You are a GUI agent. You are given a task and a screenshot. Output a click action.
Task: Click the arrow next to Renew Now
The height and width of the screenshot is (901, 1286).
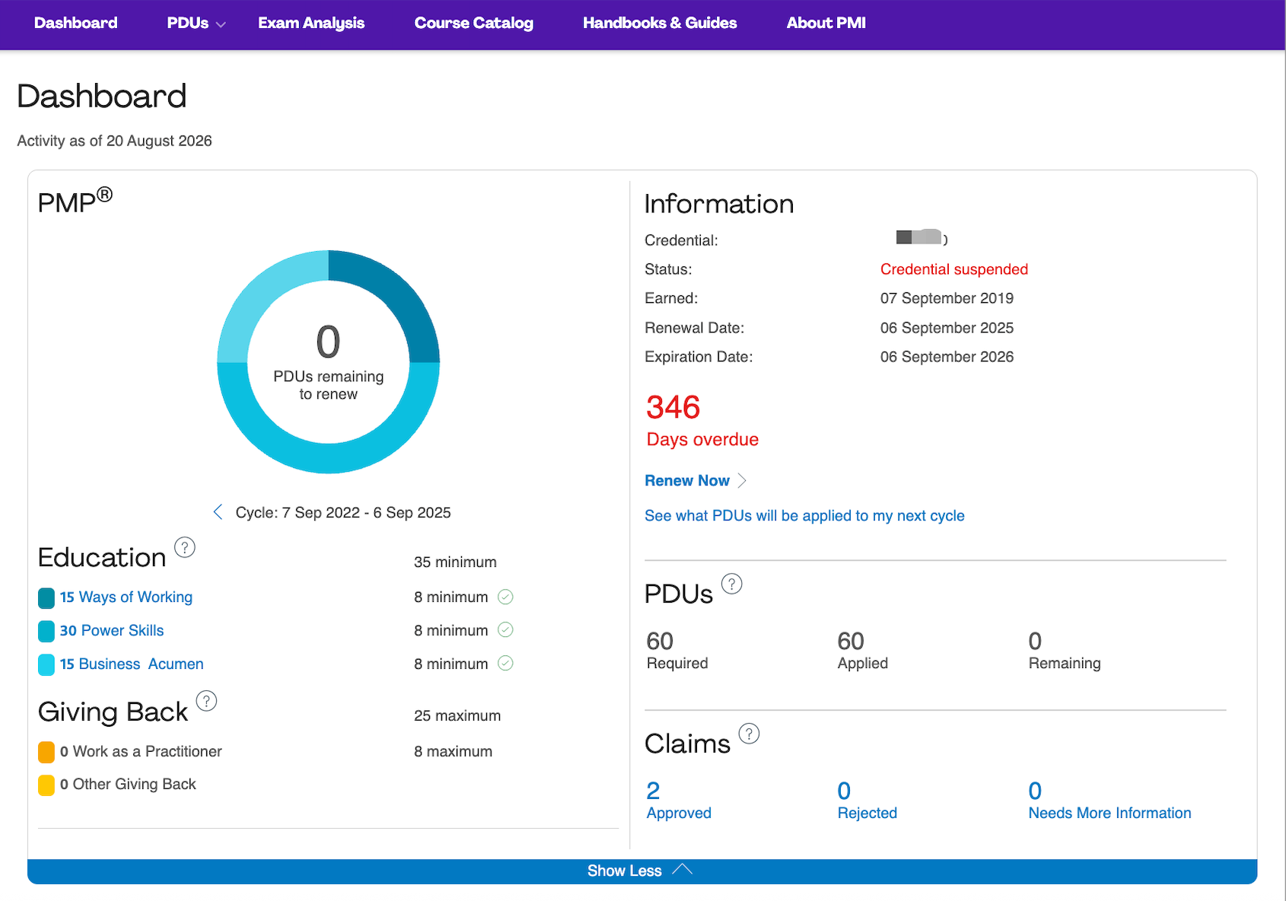click(743, 481)
